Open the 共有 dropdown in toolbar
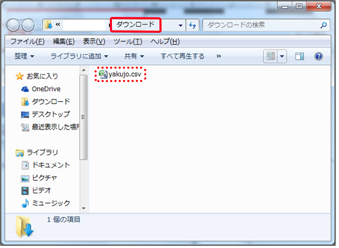The image size is (339, 248). tap(134, 56)
